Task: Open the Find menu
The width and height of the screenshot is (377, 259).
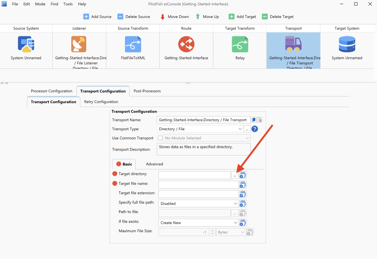Action: [x=54, y=4]
